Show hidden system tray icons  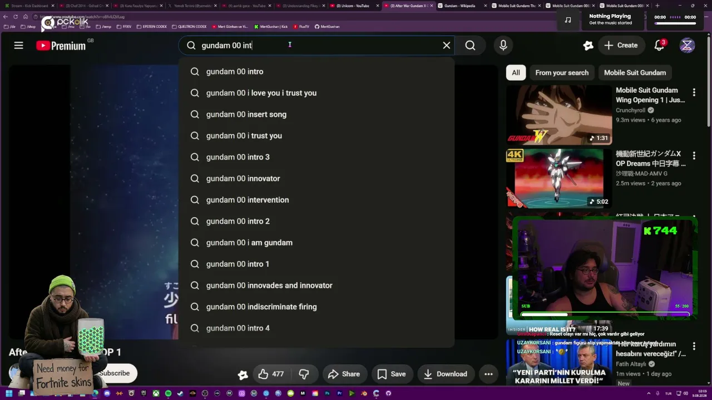point(649,393)
